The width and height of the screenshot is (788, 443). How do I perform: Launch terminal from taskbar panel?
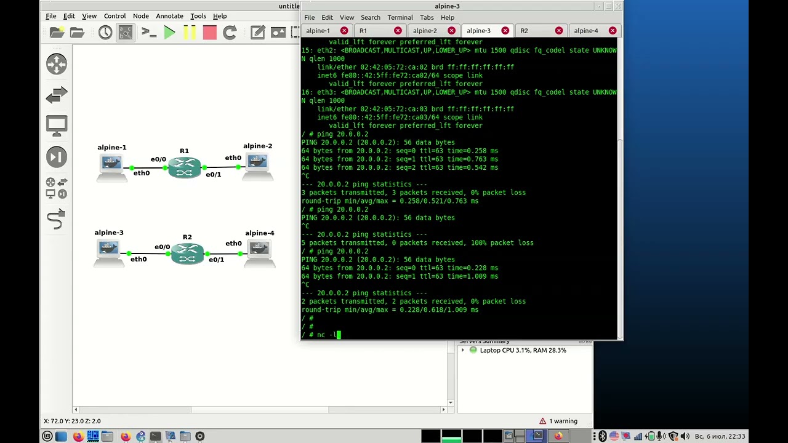(x=155, y=436)
